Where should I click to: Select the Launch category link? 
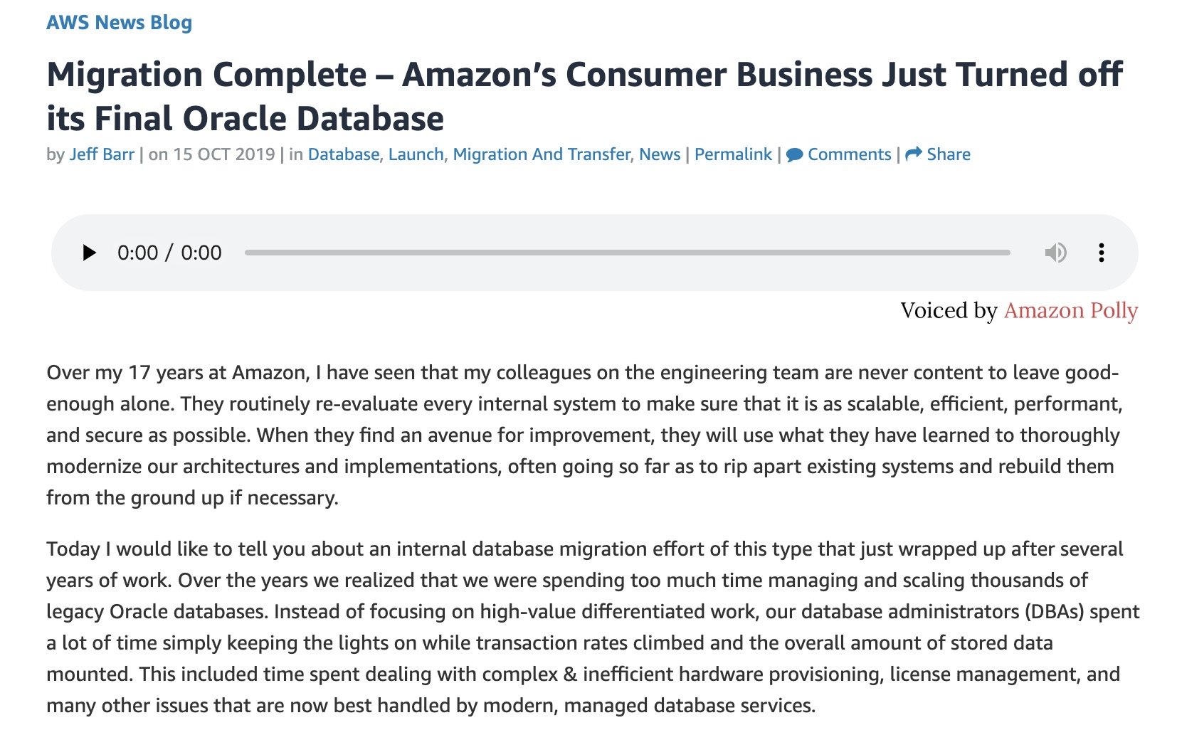tap(416, 154)
